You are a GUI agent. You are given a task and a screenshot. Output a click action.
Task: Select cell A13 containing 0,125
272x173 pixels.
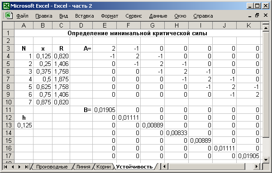pos(24,125)
